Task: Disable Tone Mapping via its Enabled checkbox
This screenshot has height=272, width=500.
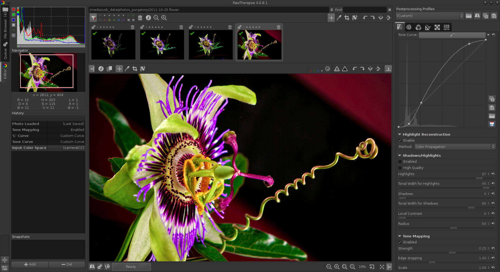Action: (400, 242)
